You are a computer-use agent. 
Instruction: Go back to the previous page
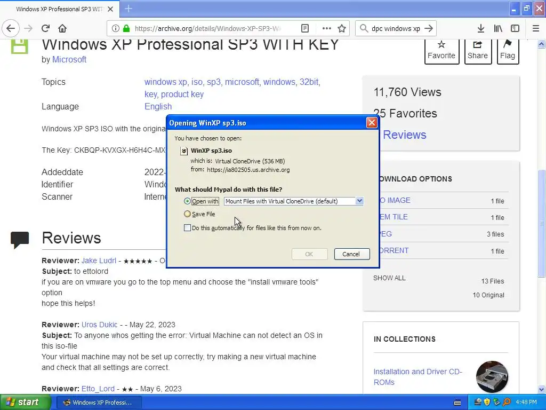pos(11,28)
